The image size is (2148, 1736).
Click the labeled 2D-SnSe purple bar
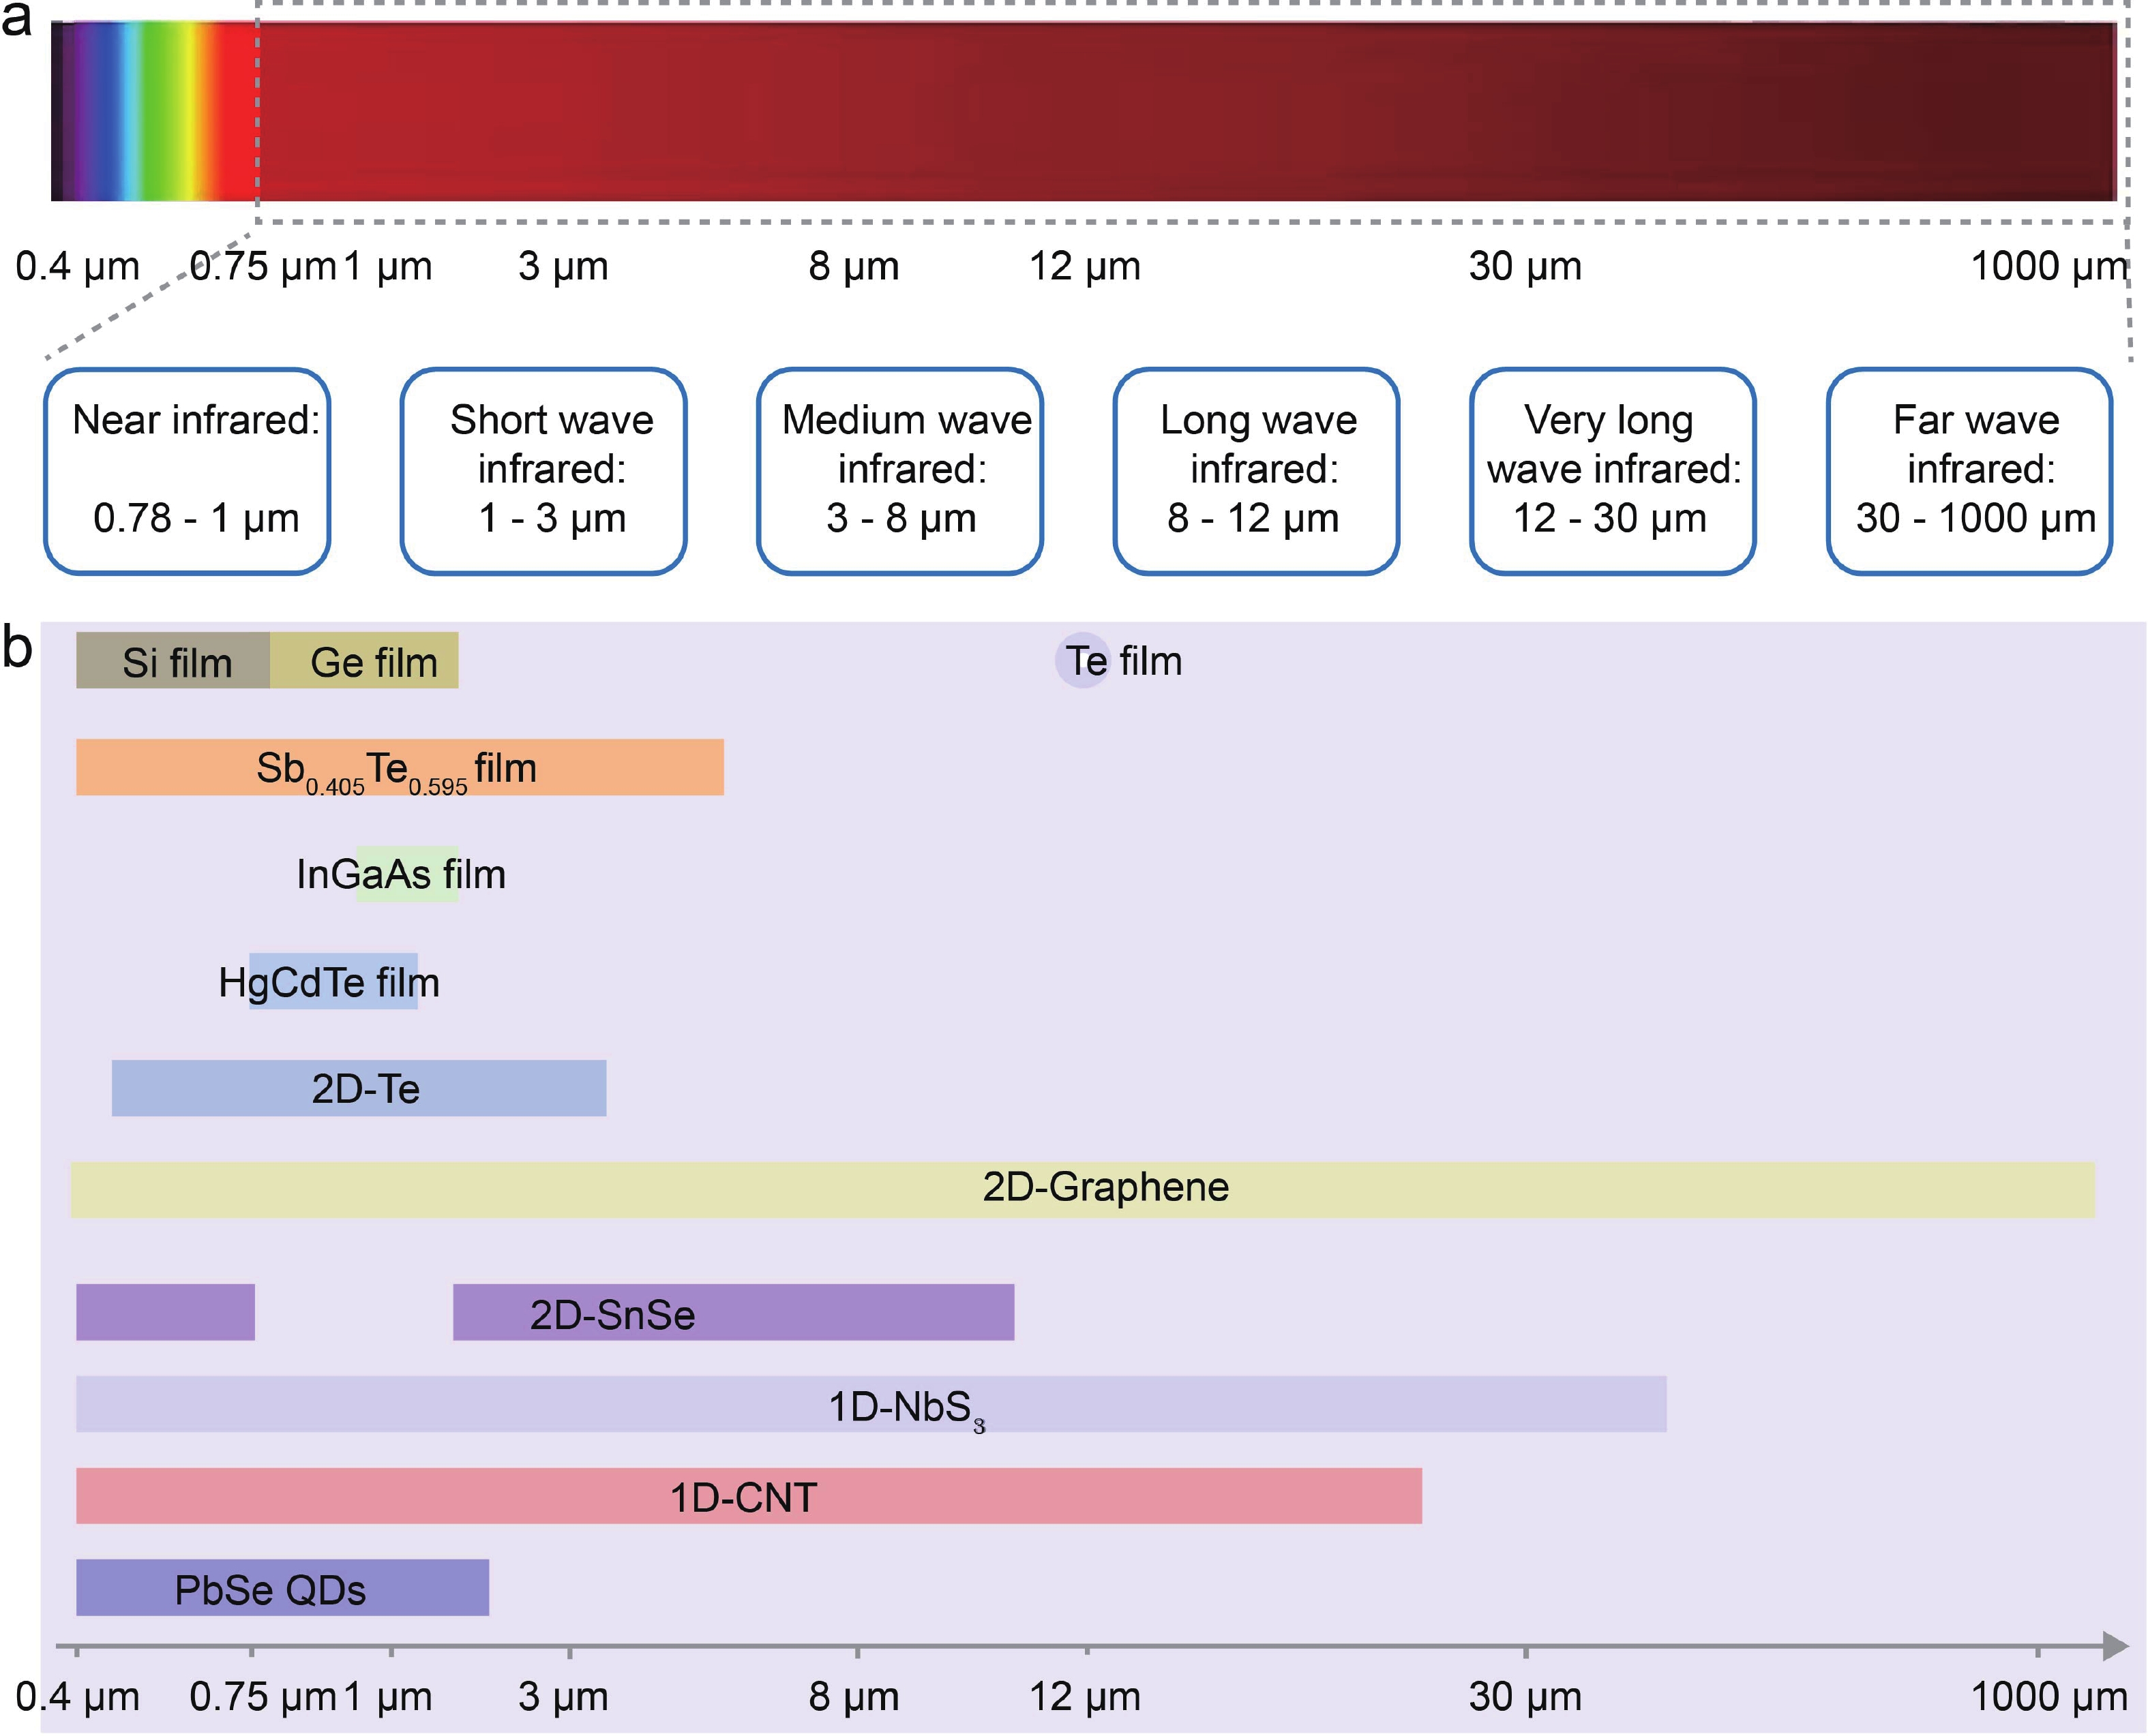click(x=733, y=1312)
